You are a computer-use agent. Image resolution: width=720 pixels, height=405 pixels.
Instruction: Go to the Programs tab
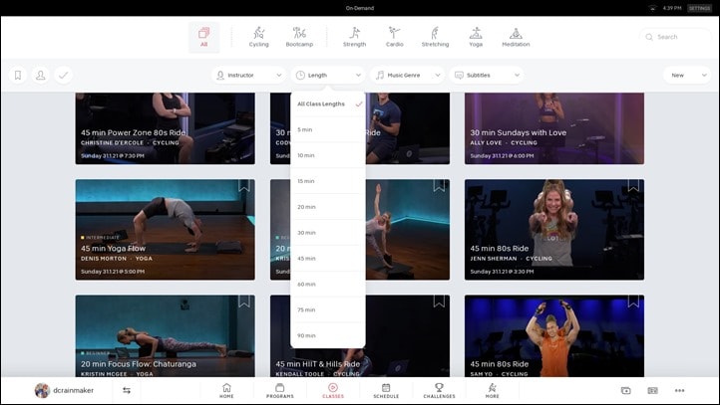tap(279, 390)
